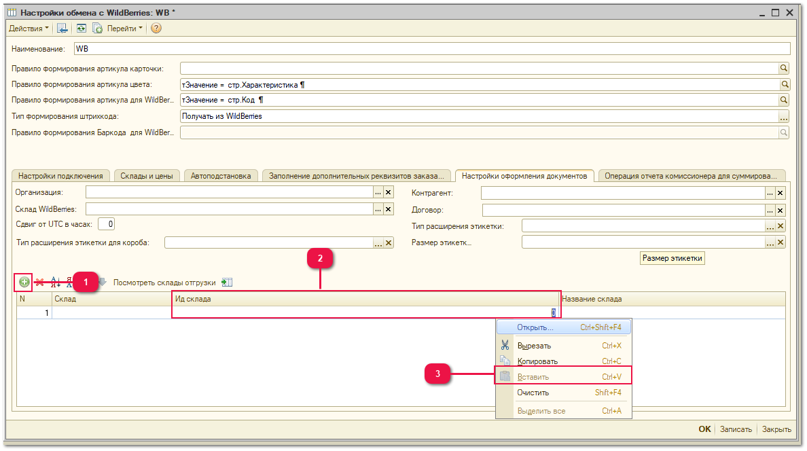Viewport: 807px width, 451px height.
Task: Click the Контрагент input field
Action: [623, 193]
